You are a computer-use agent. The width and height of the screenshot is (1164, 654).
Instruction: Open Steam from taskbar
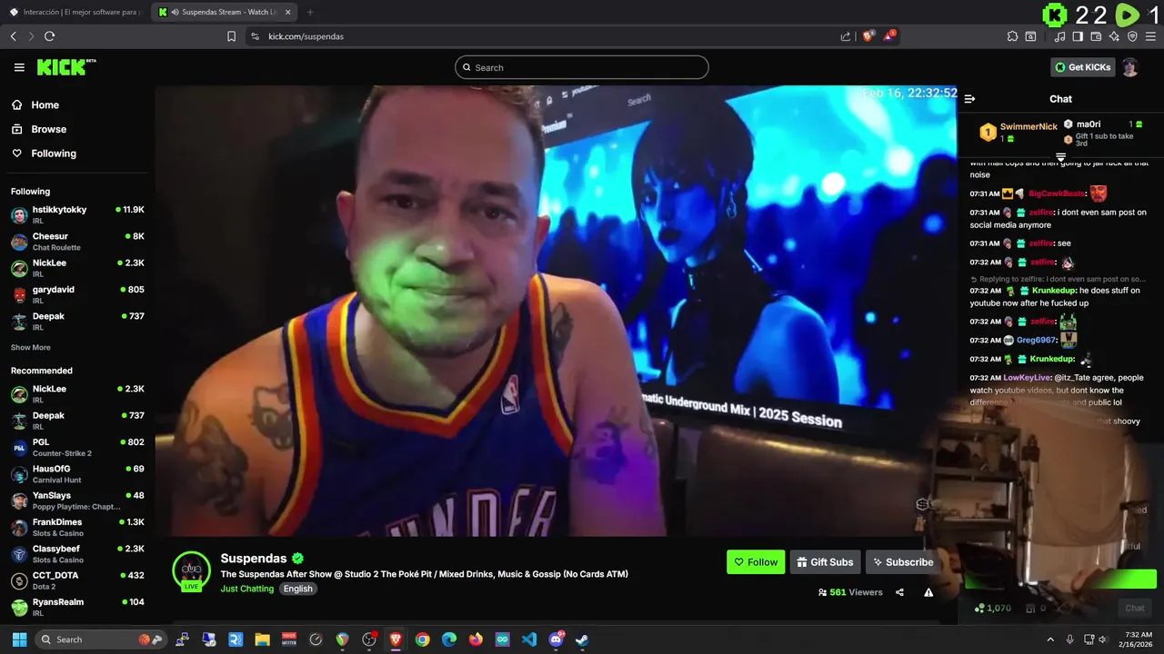[x=582, y=639]
